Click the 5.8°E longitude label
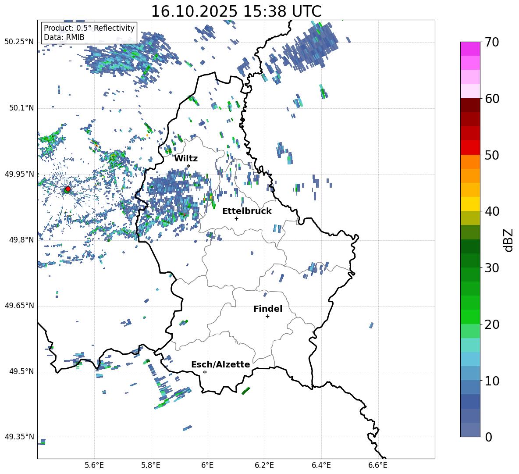 click(151, 465)
